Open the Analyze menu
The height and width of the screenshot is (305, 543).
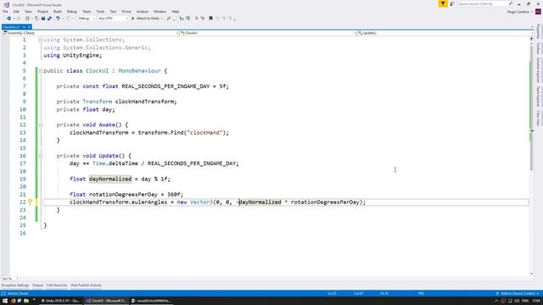pyautogui.click(x=142, y=12)
